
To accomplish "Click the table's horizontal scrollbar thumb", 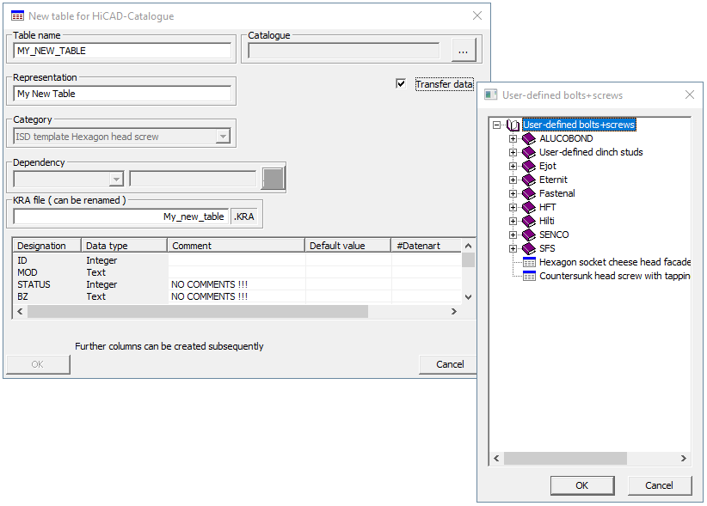I will click(198, 312).
